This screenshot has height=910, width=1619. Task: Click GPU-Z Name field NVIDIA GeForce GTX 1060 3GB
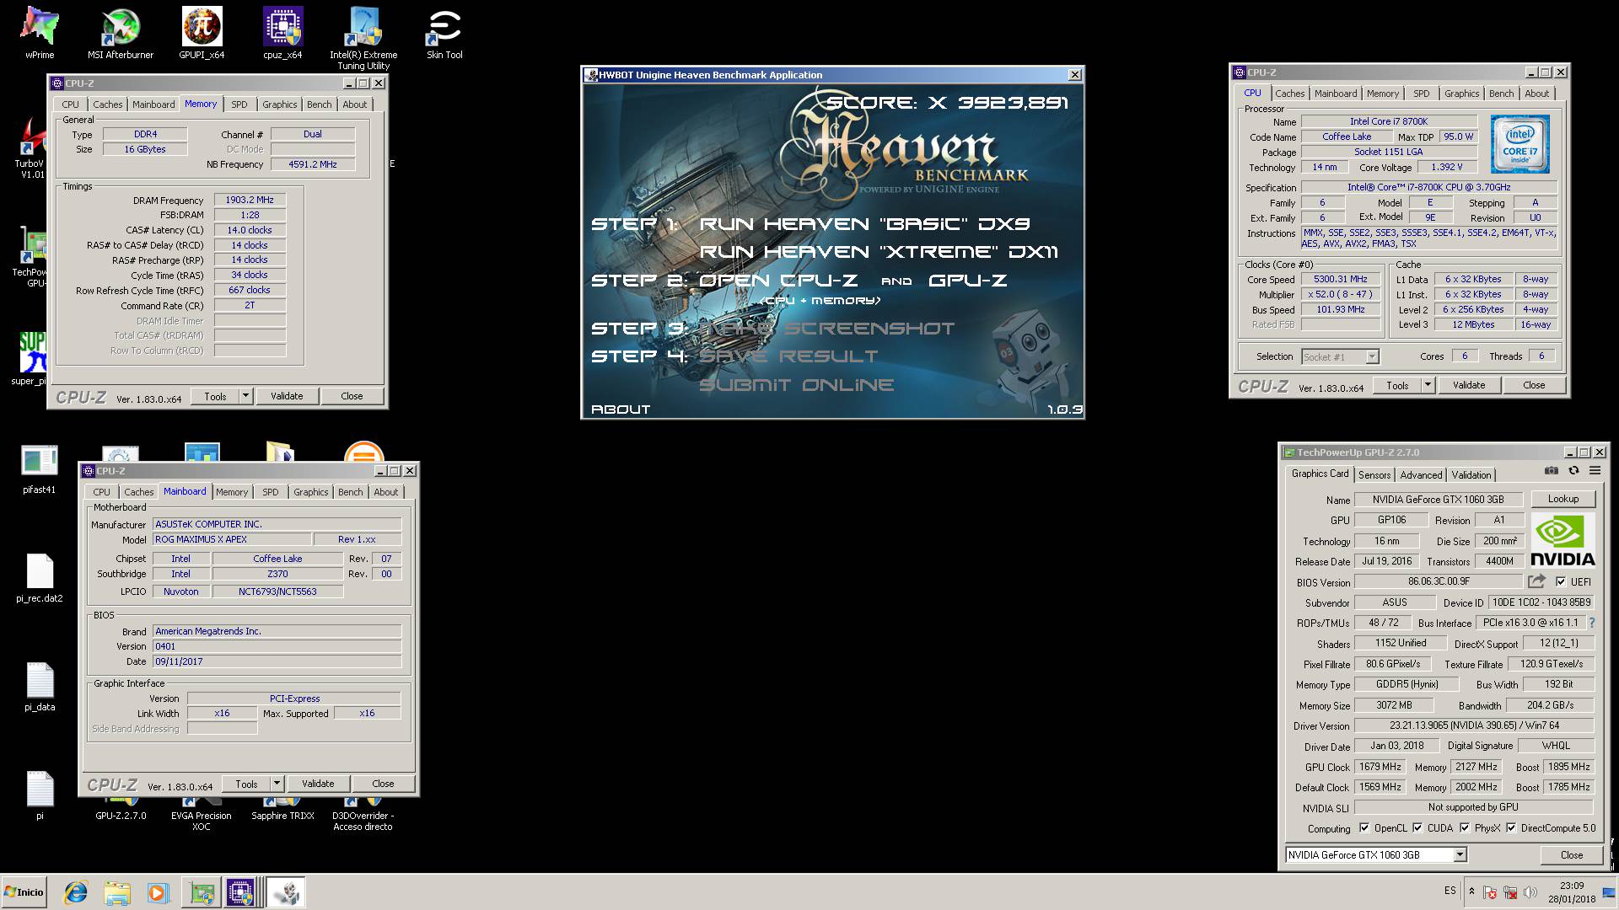pyautogui.click(x=1438, y=500)
